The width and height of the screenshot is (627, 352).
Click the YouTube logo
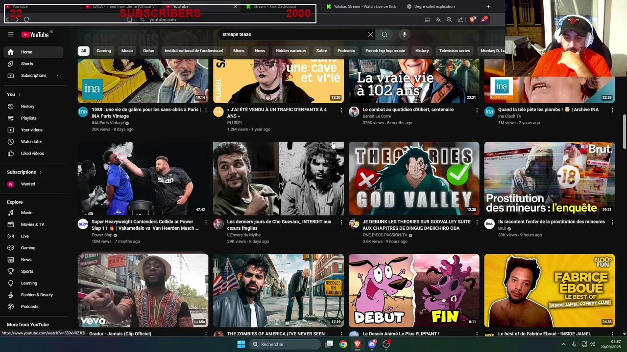click(35, 34)
